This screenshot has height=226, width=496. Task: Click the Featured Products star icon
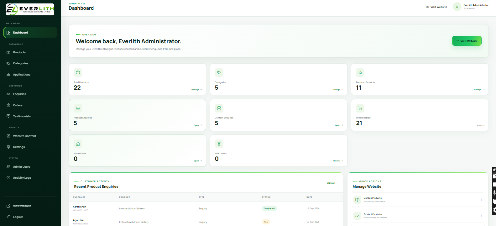[360, 72]
